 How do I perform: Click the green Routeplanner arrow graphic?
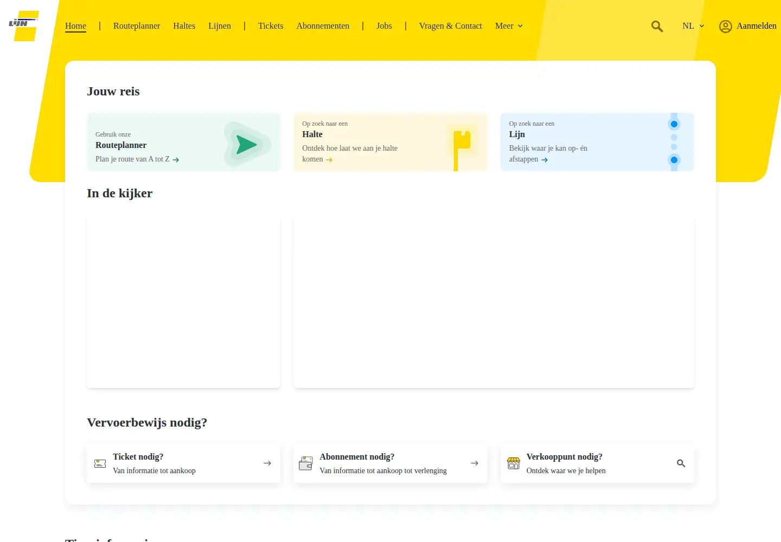click(x=247, y=144)
